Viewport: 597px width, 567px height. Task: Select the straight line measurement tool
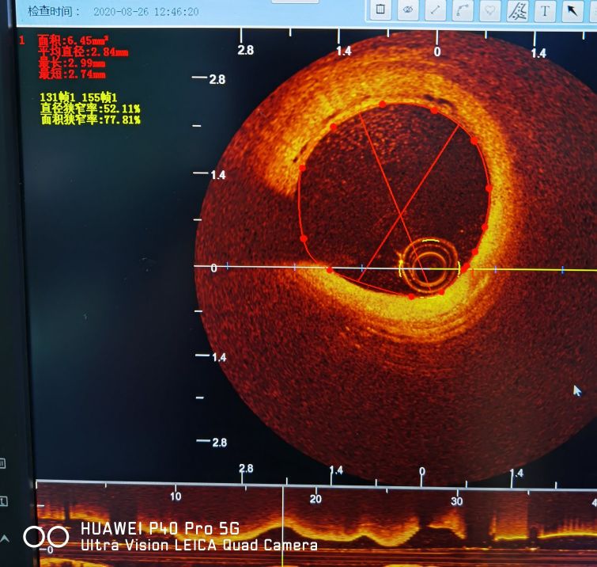(435, 10)
